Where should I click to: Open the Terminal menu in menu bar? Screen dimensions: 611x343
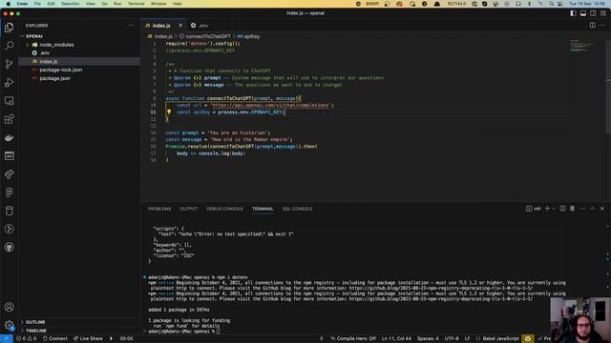tap(136, 4)
